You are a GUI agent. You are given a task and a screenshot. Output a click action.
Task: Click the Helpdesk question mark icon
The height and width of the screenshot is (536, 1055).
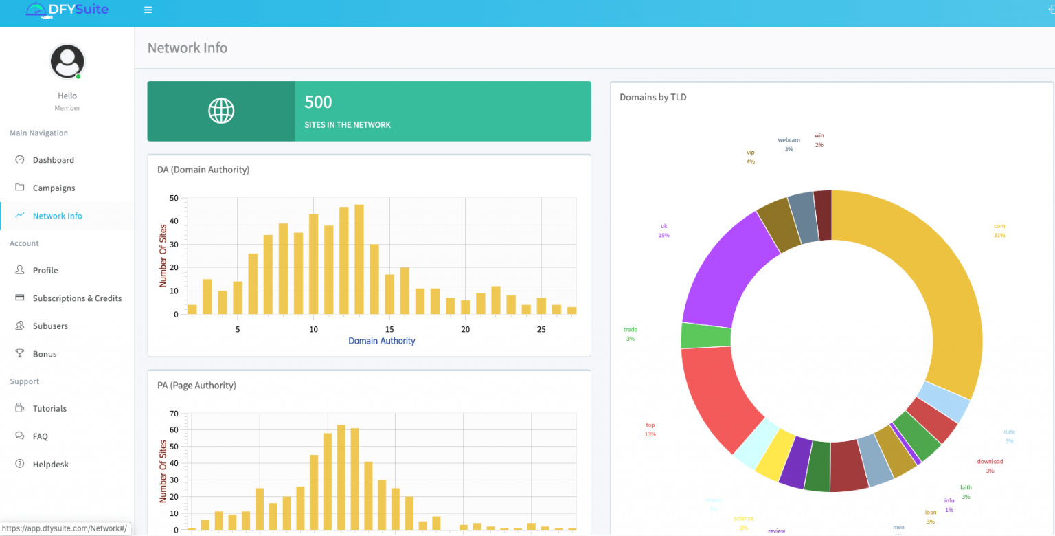point(19,464)
